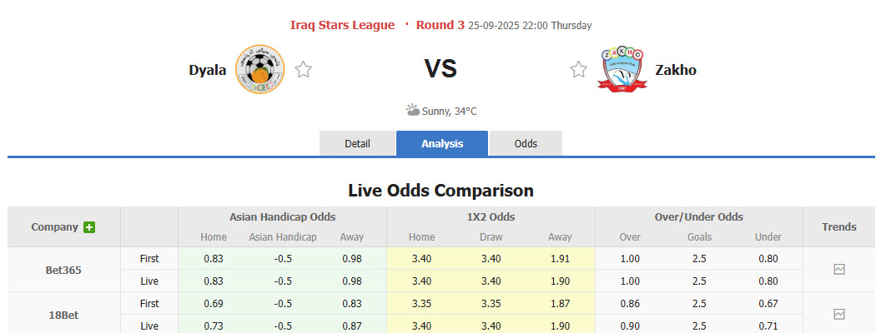Select the Analysis tab
The width and height of the screenshot is (876, 333).
pyautogui.click(x=442, y=144)
